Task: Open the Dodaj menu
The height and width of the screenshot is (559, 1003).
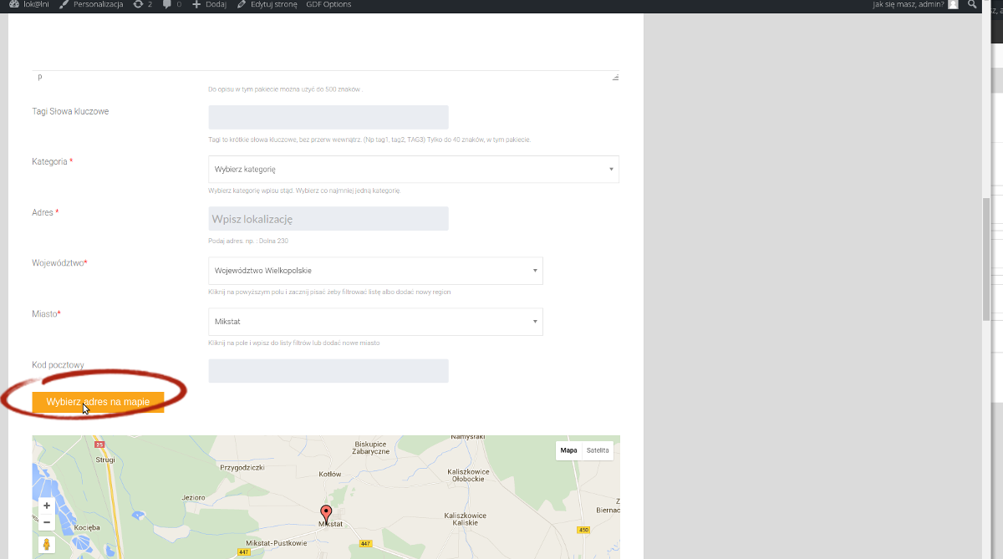Action: (210, 4)
